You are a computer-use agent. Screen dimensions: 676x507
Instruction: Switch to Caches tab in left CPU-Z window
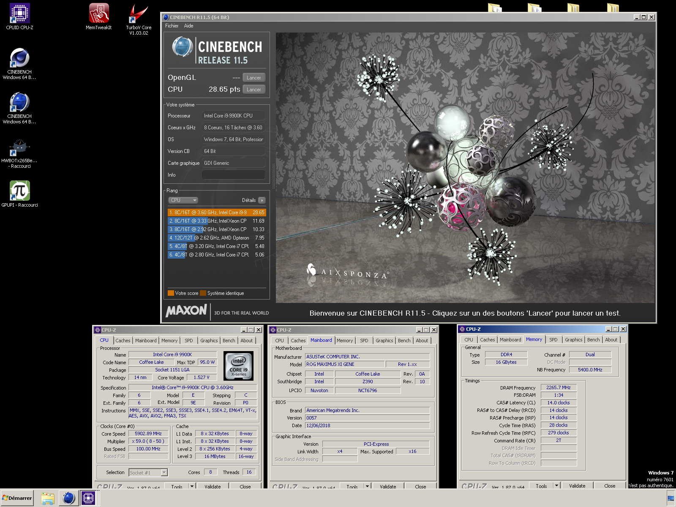tap(123, 341)
